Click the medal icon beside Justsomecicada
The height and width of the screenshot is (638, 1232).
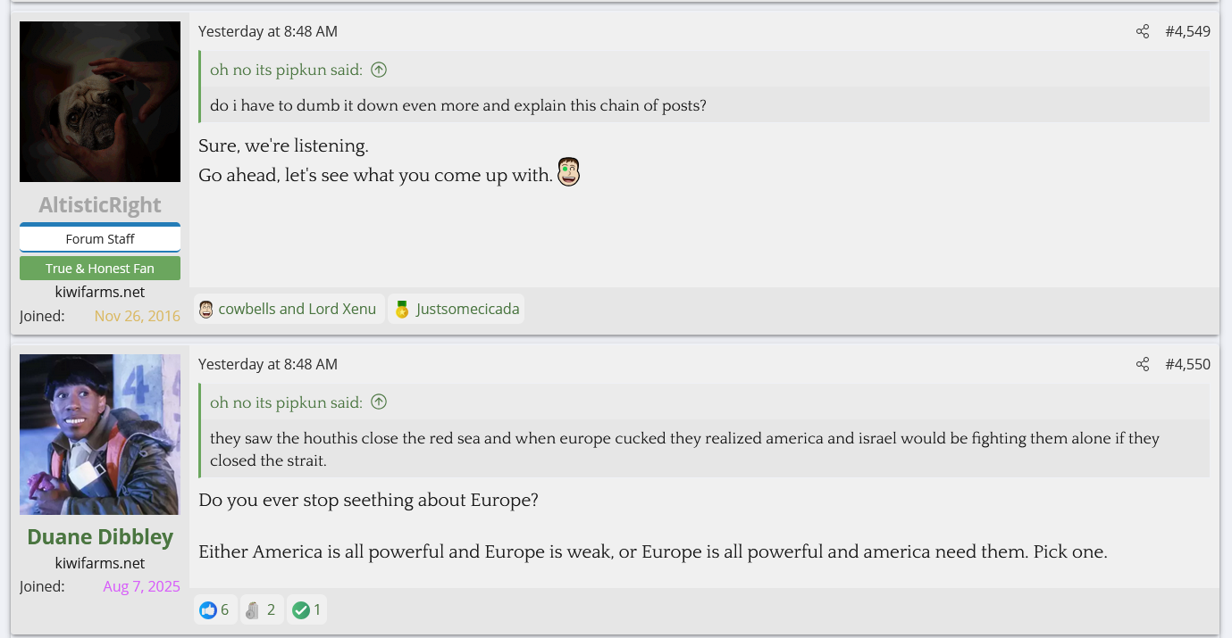click(402, 310)
